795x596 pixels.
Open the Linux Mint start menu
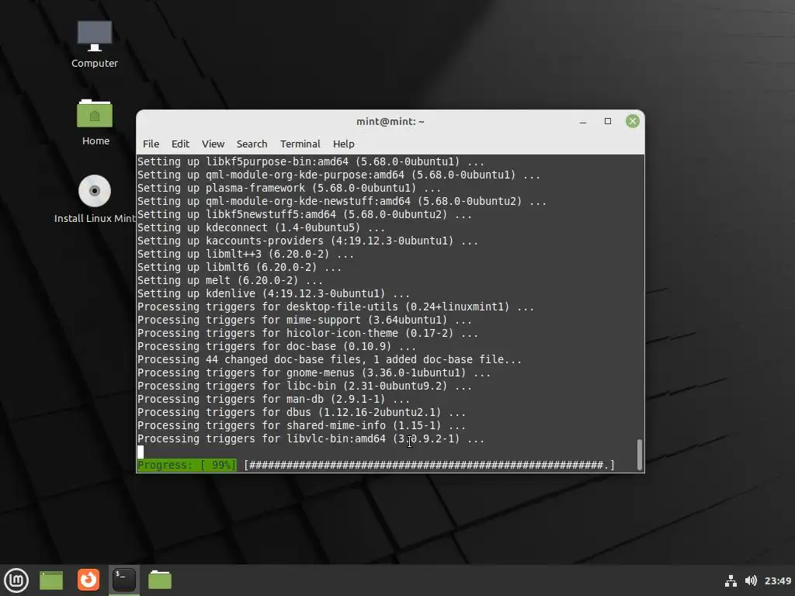(16, 580)
